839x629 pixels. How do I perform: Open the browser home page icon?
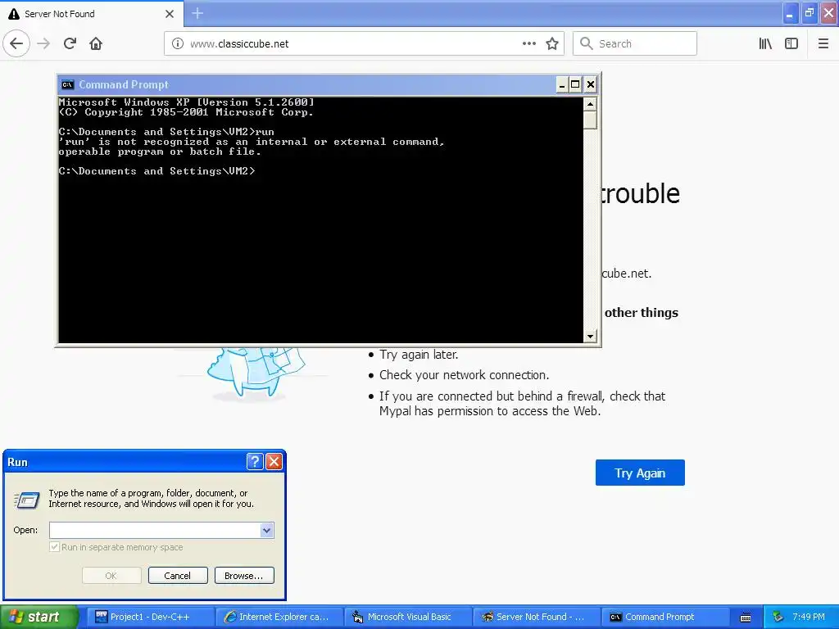click(x=96, y=43)
